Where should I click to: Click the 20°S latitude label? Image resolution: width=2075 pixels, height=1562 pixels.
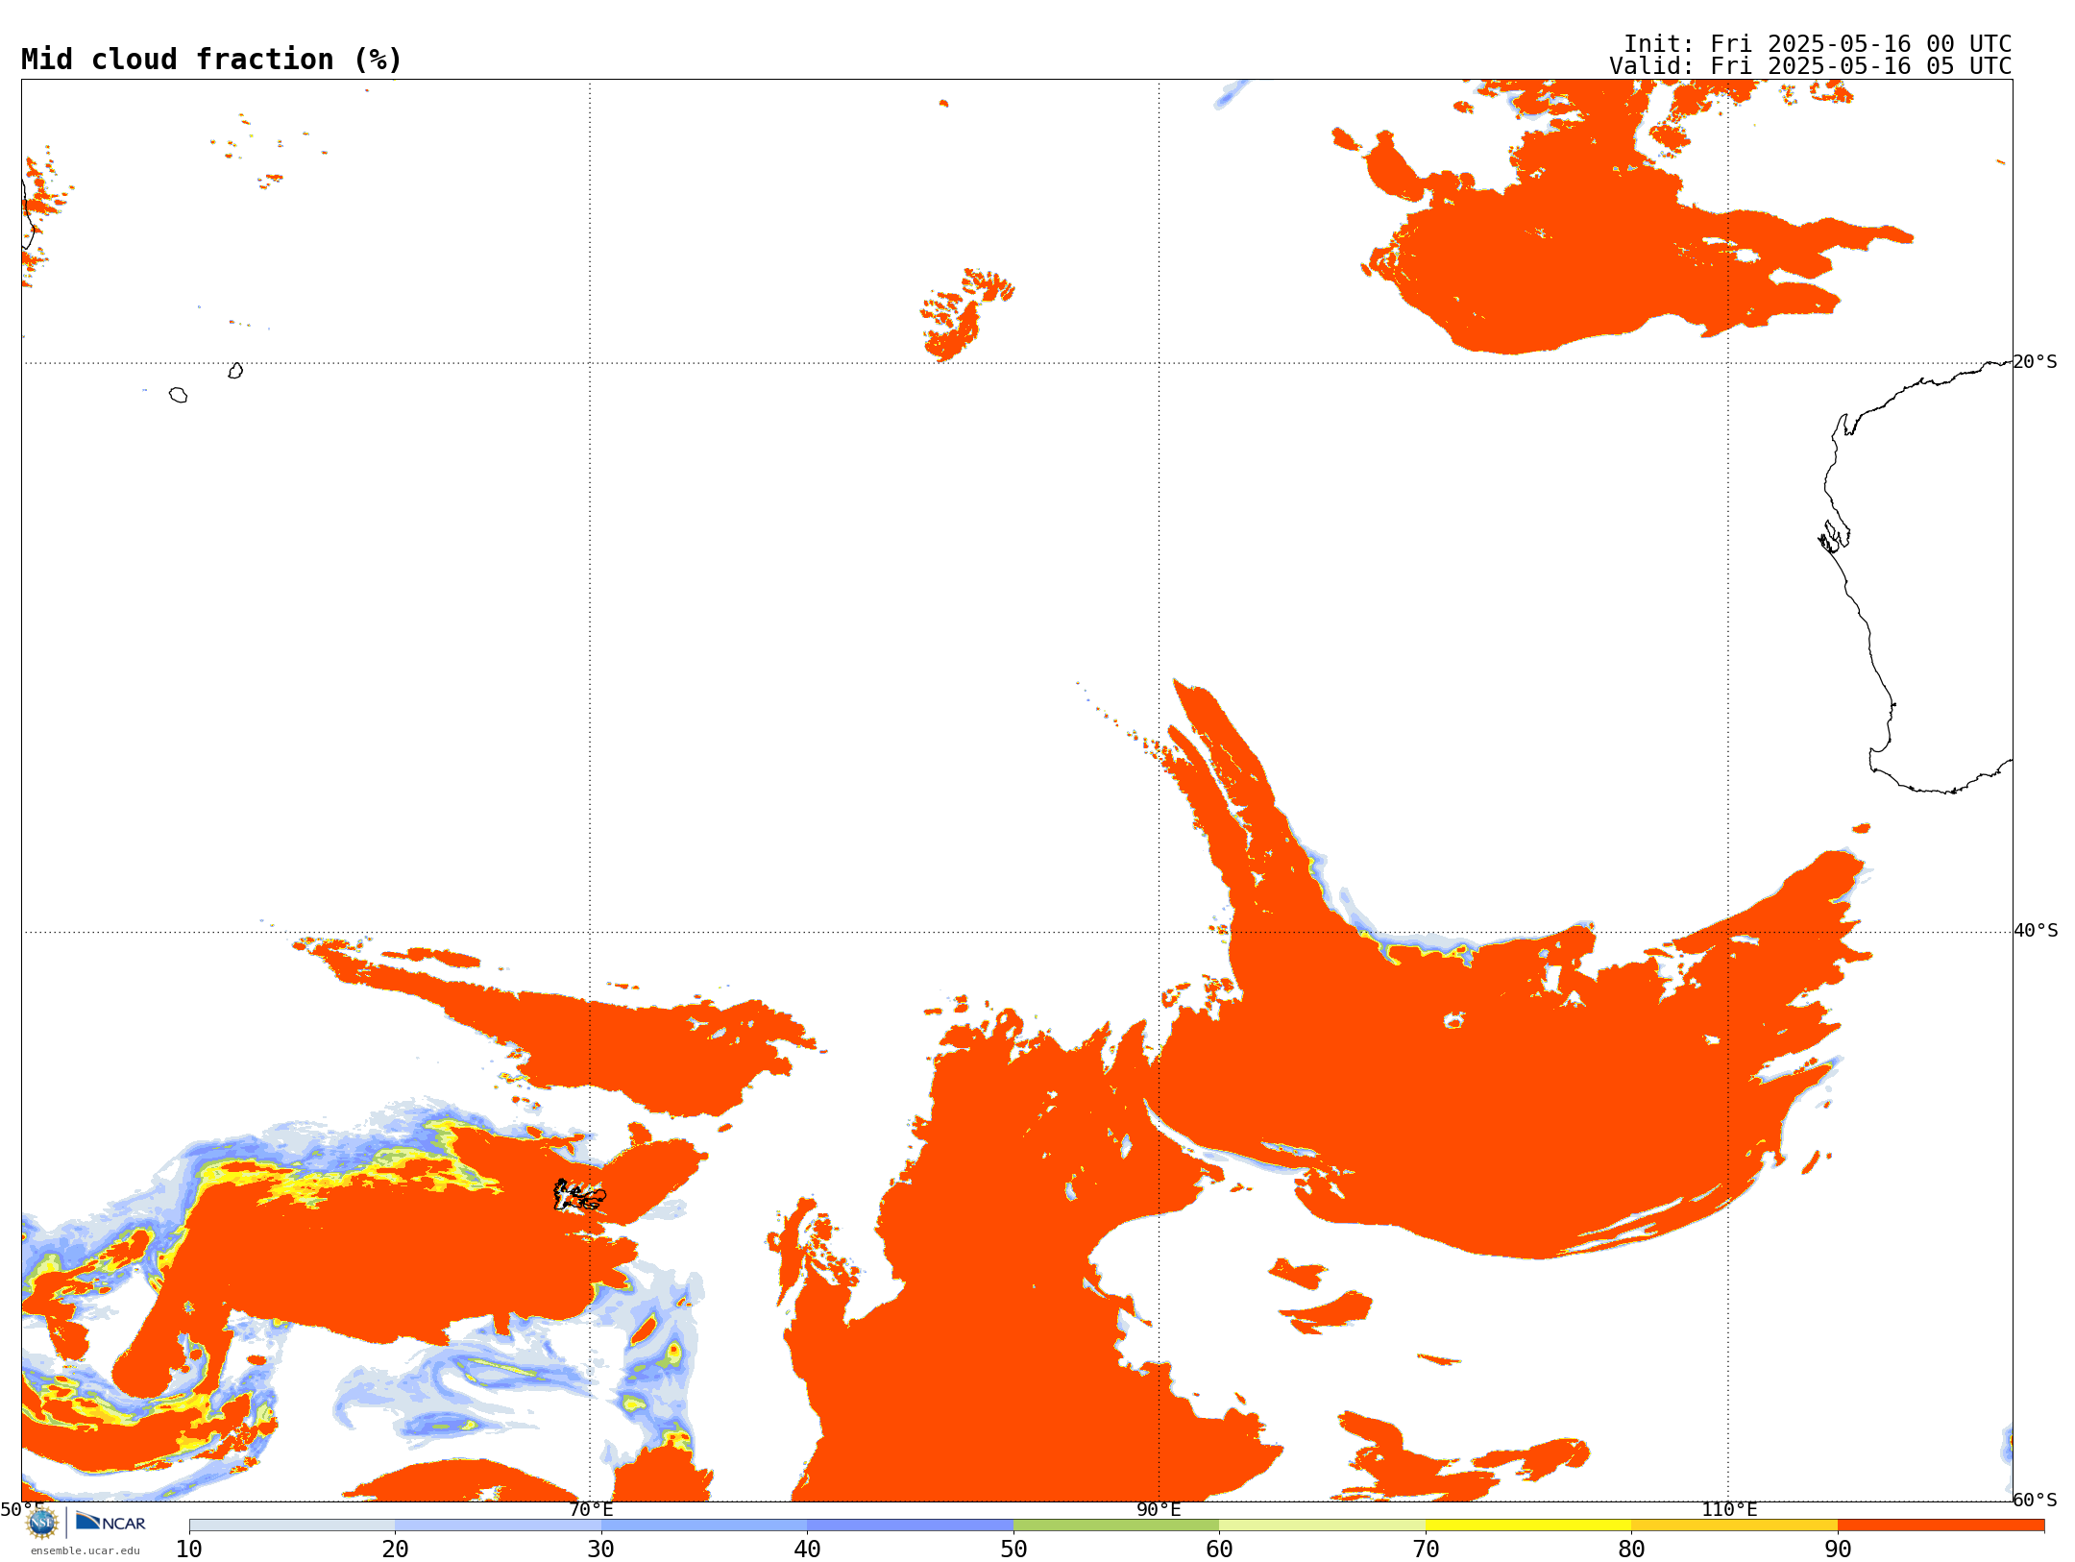pos(2036,362)
